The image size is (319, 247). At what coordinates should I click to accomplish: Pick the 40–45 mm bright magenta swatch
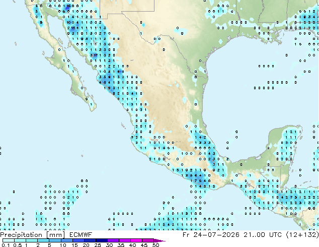(x=136, y=240)
